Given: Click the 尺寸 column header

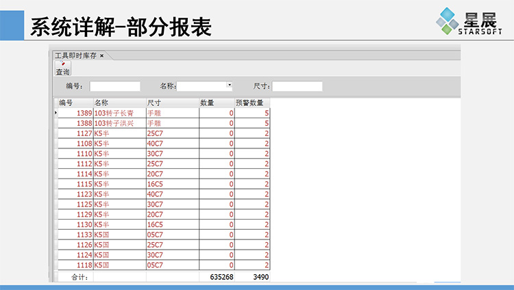Looking at the screenshot, I should click(172, 103).
